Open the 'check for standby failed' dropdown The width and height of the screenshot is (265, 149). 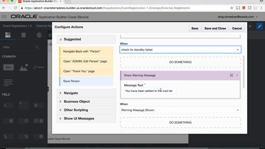pos(181,50)
